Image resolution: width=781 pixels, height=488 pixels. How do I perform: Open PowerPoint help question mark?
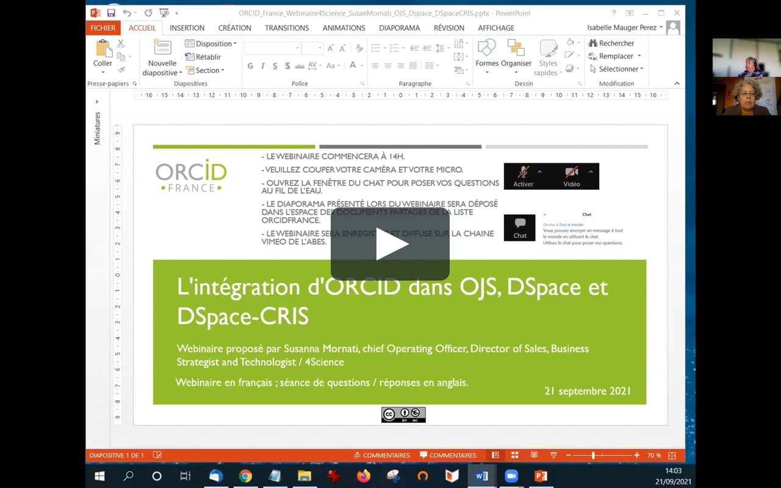(614, 13)
